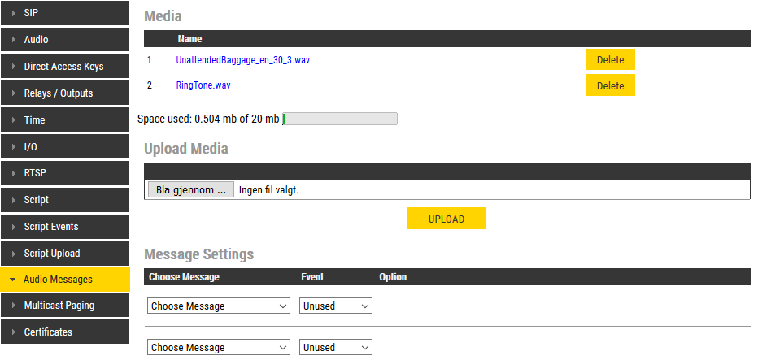Click the Bla gjennom file browse button

pos(191,190)
